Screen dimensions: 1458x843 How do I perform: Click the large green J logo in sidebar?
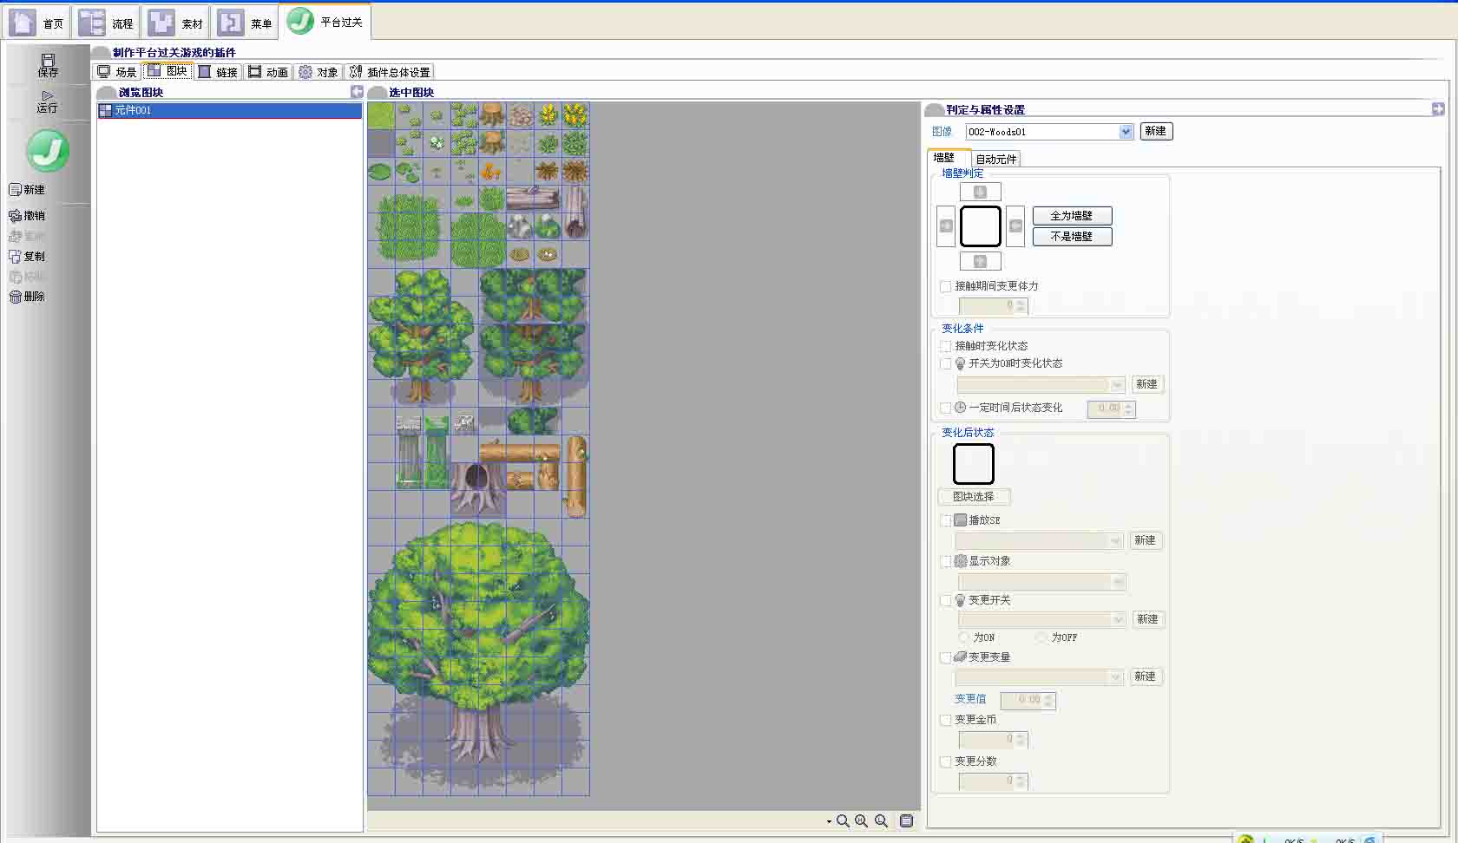(48, 150)
